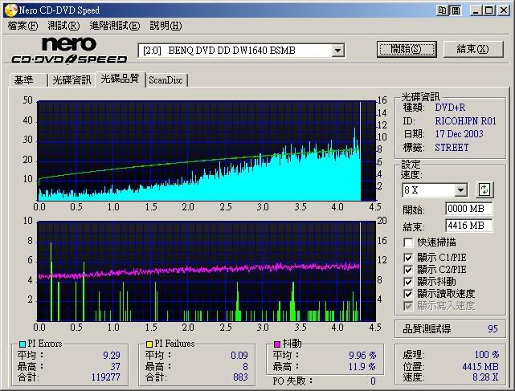Click the Nero CD-DVD Speed logo

(69, 50)
